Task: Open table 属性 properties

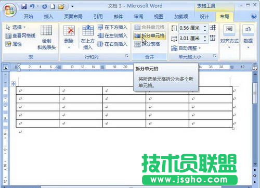Action: click(x=14, y=44)
